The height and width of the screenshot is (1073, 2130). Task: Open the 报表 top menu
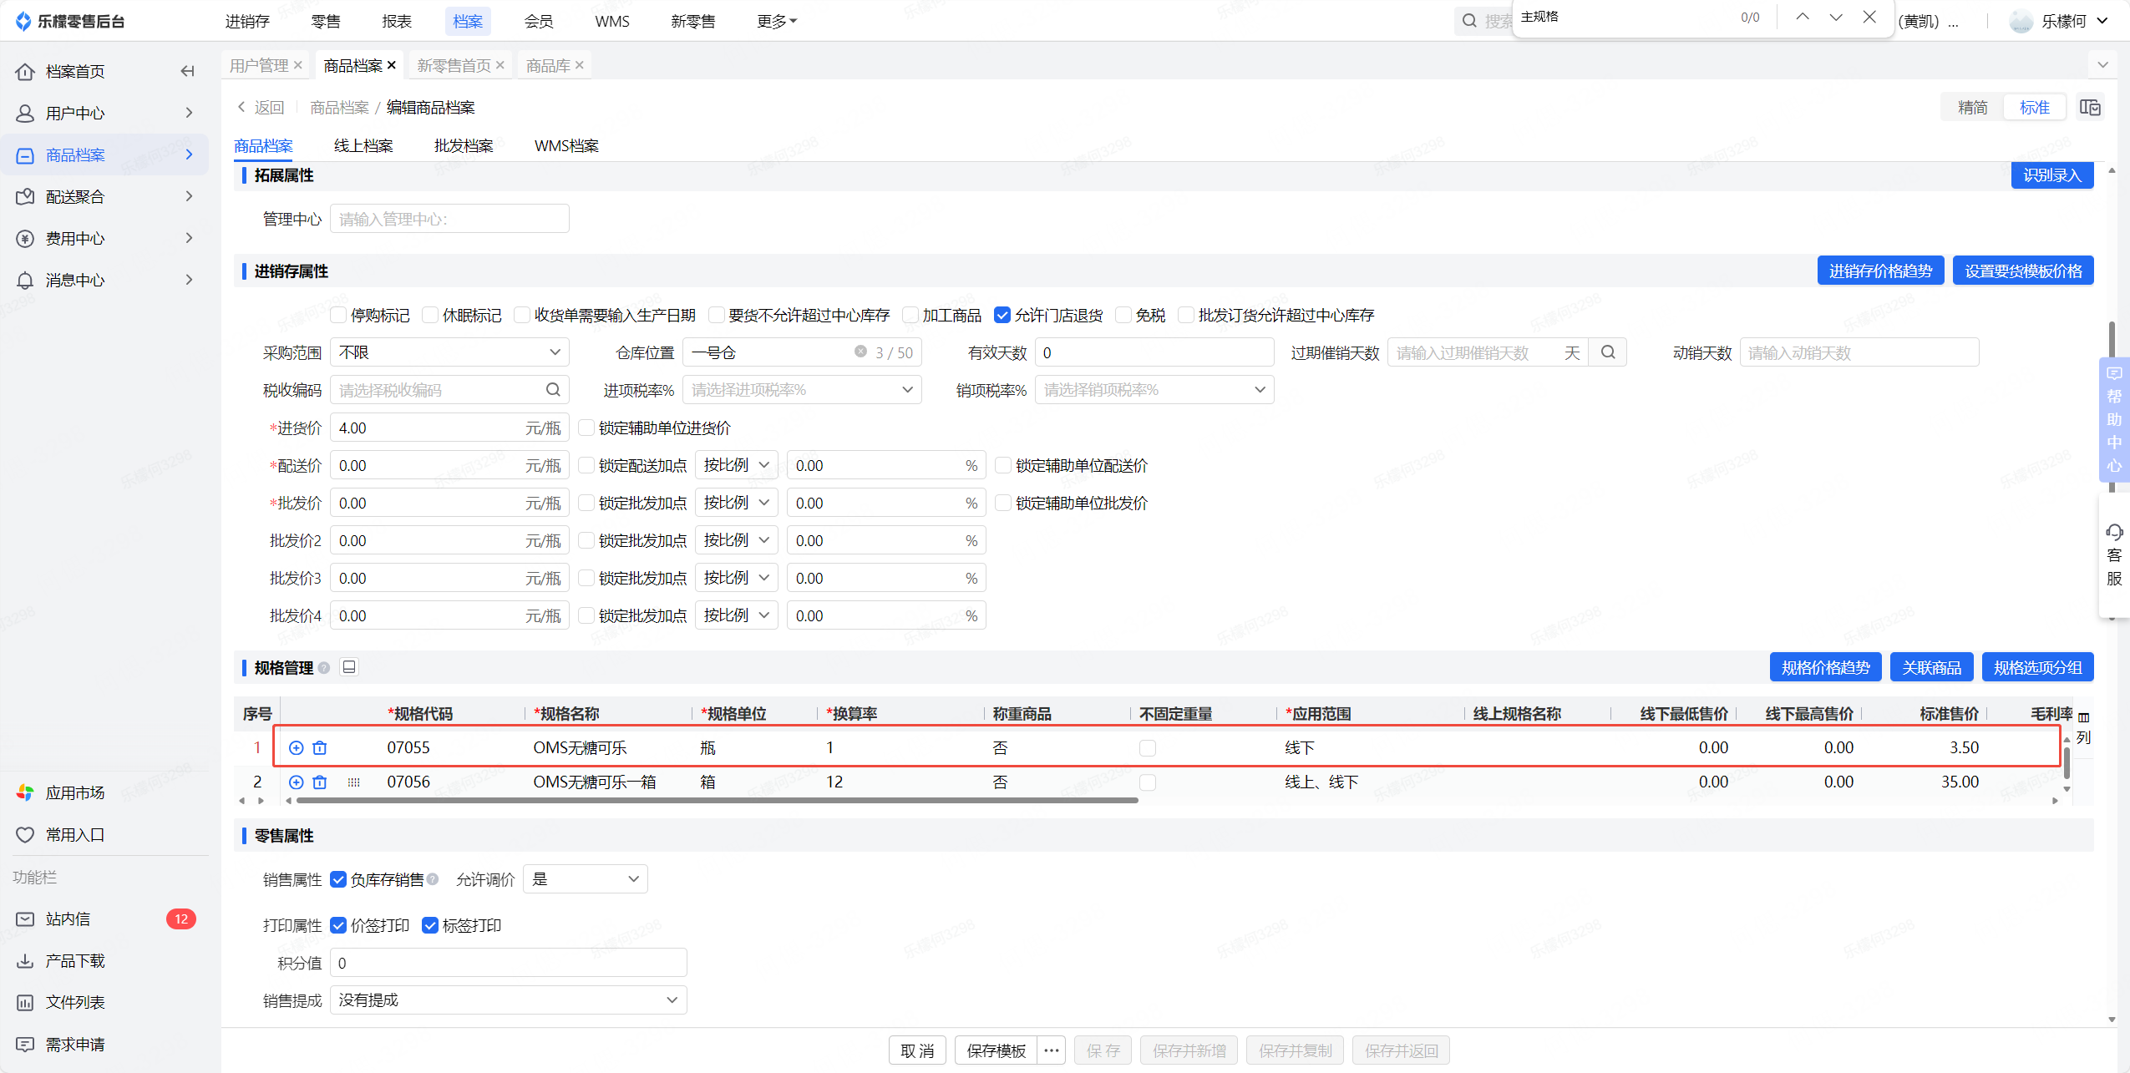[x=396, y=21]
